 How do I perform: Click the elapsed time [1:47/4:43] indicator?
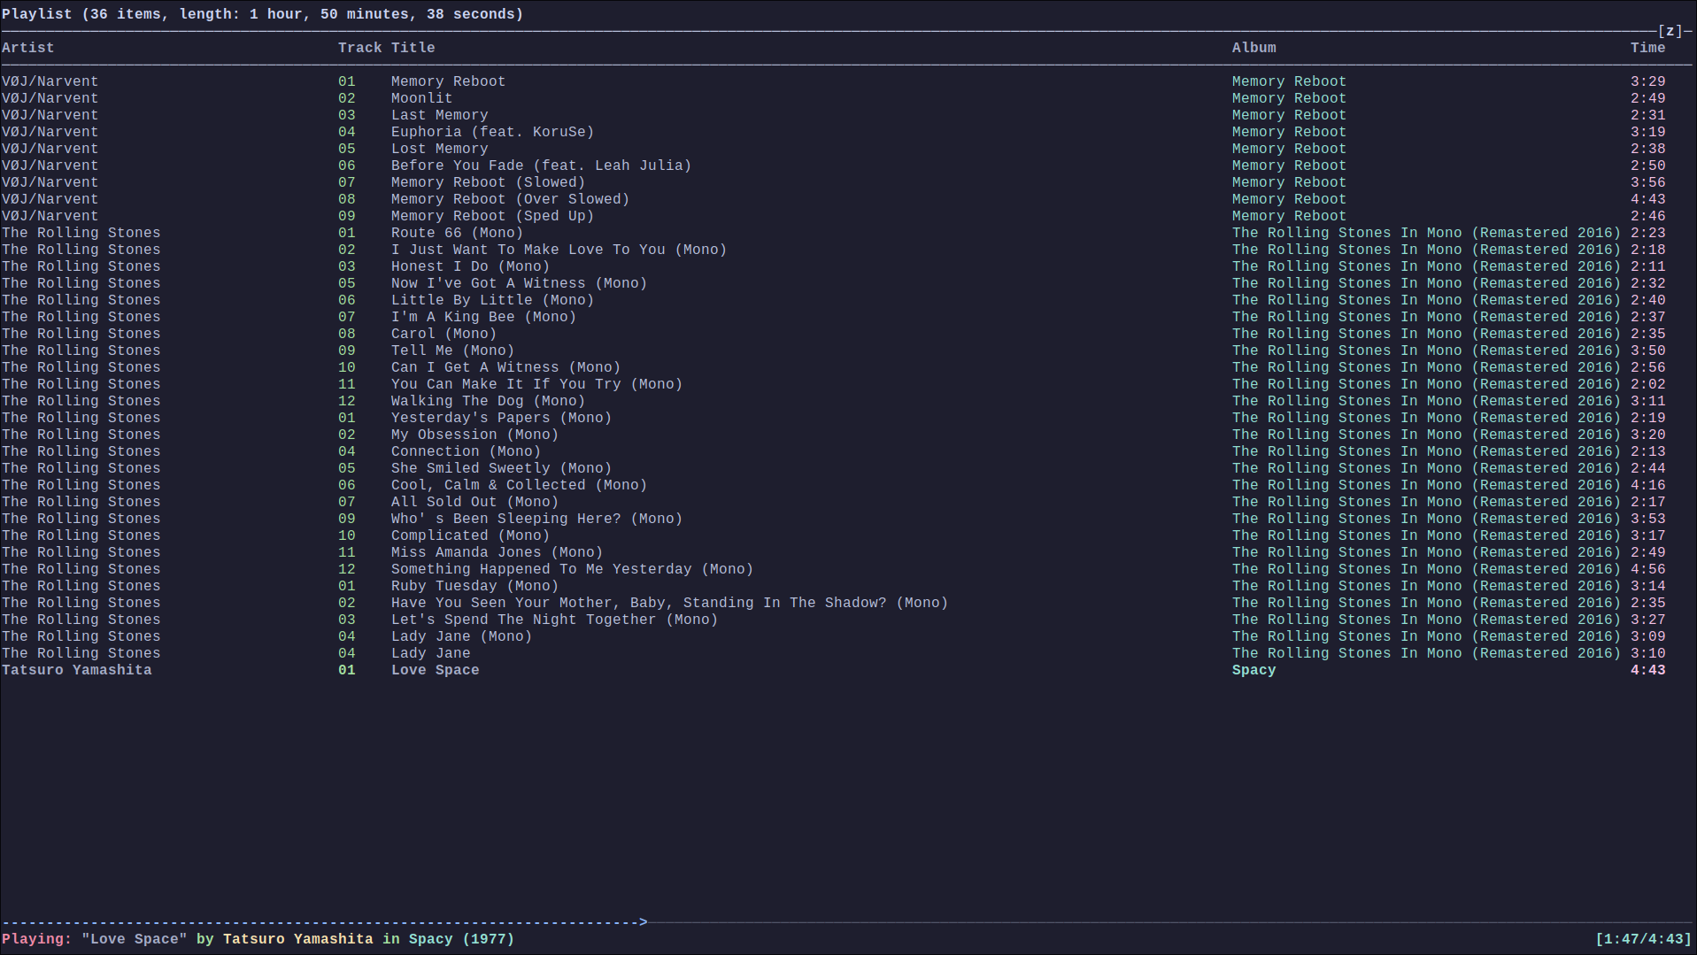(x=1643, y=939)
